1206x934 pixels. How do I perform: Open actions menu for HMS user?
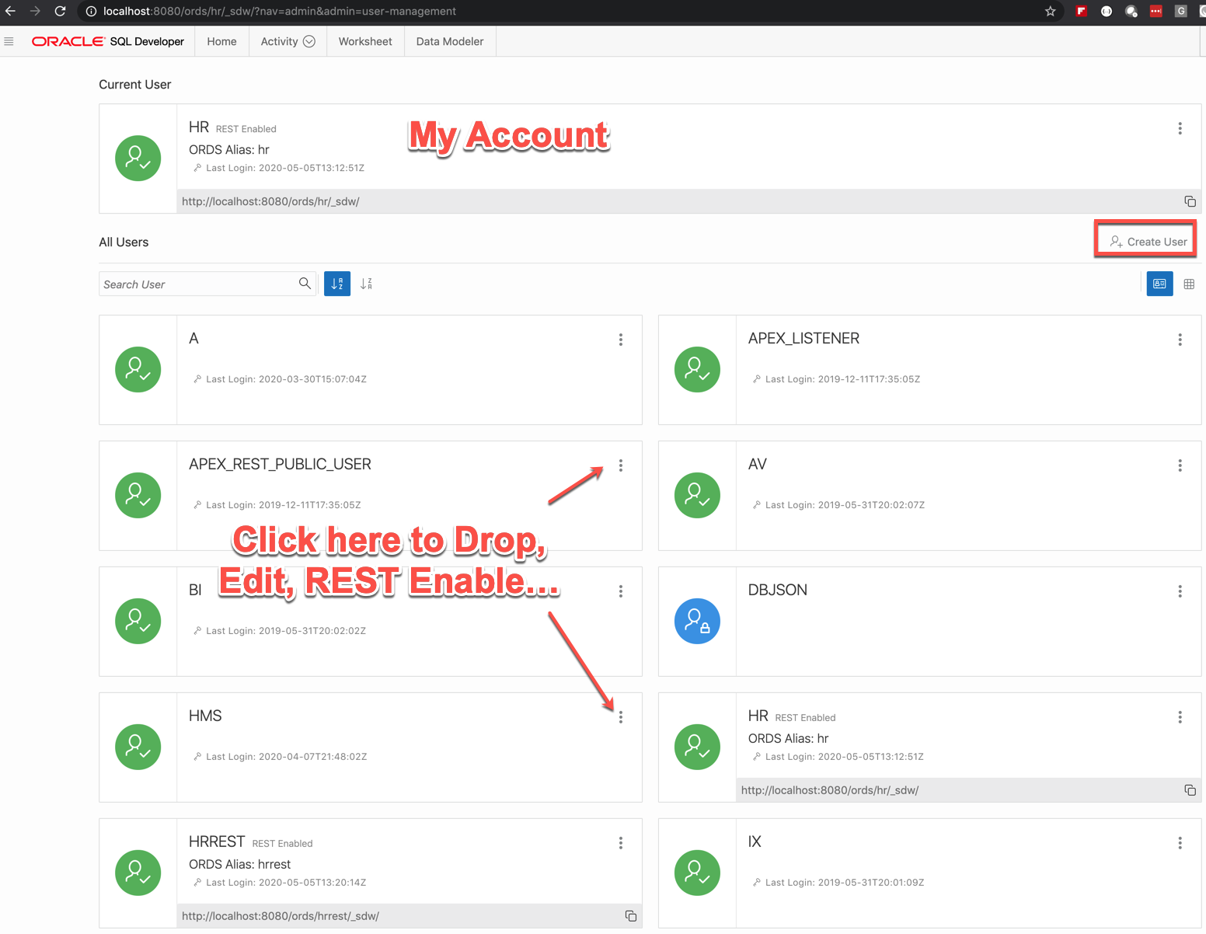(x=621, y=717)
